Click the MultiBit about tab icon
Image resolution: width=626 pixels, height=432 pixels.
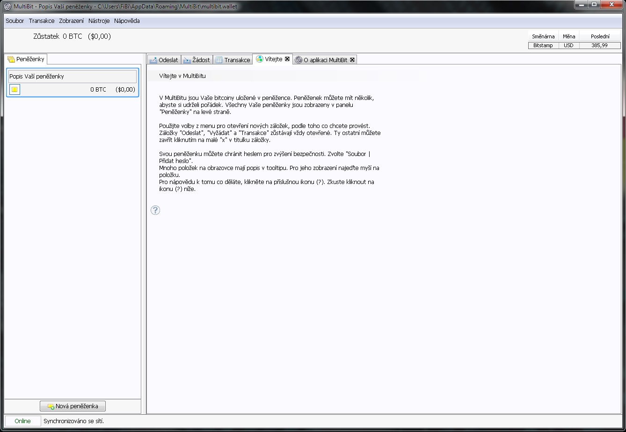pyautogui.click(x=298, y=60)
